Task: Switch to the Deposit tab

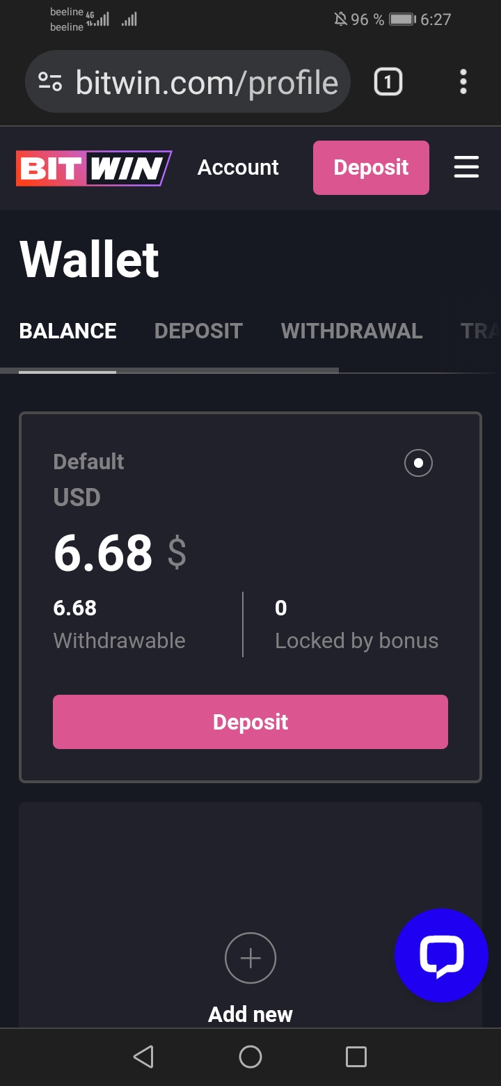Action: click(198, 331)
